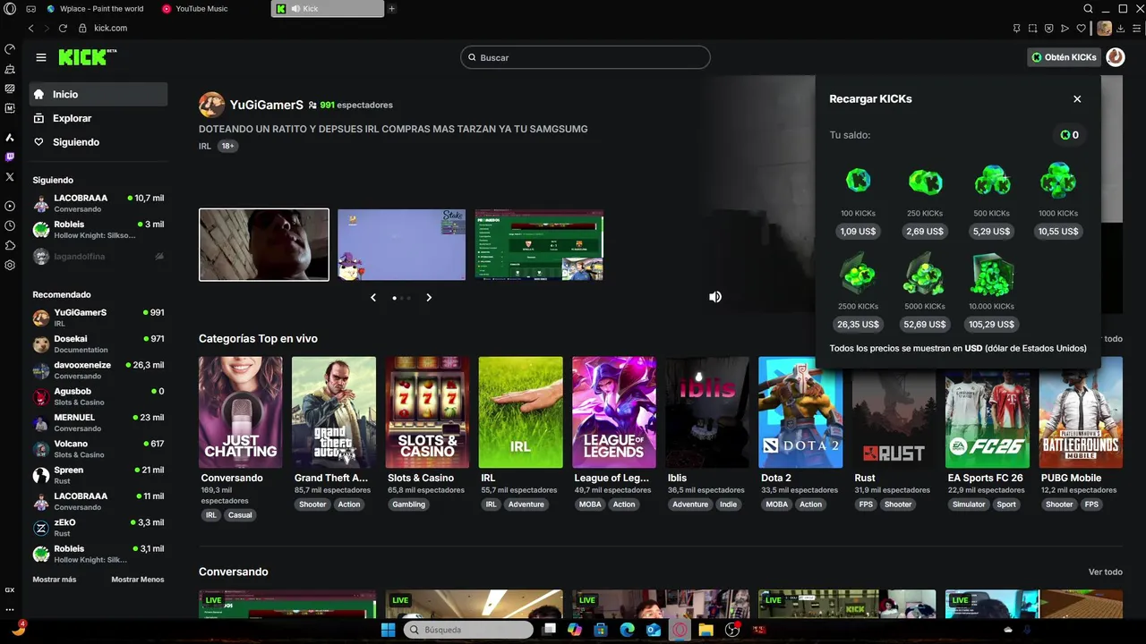
Task: Click the Windows taskbar Búsqueda box
Action: 468,630
